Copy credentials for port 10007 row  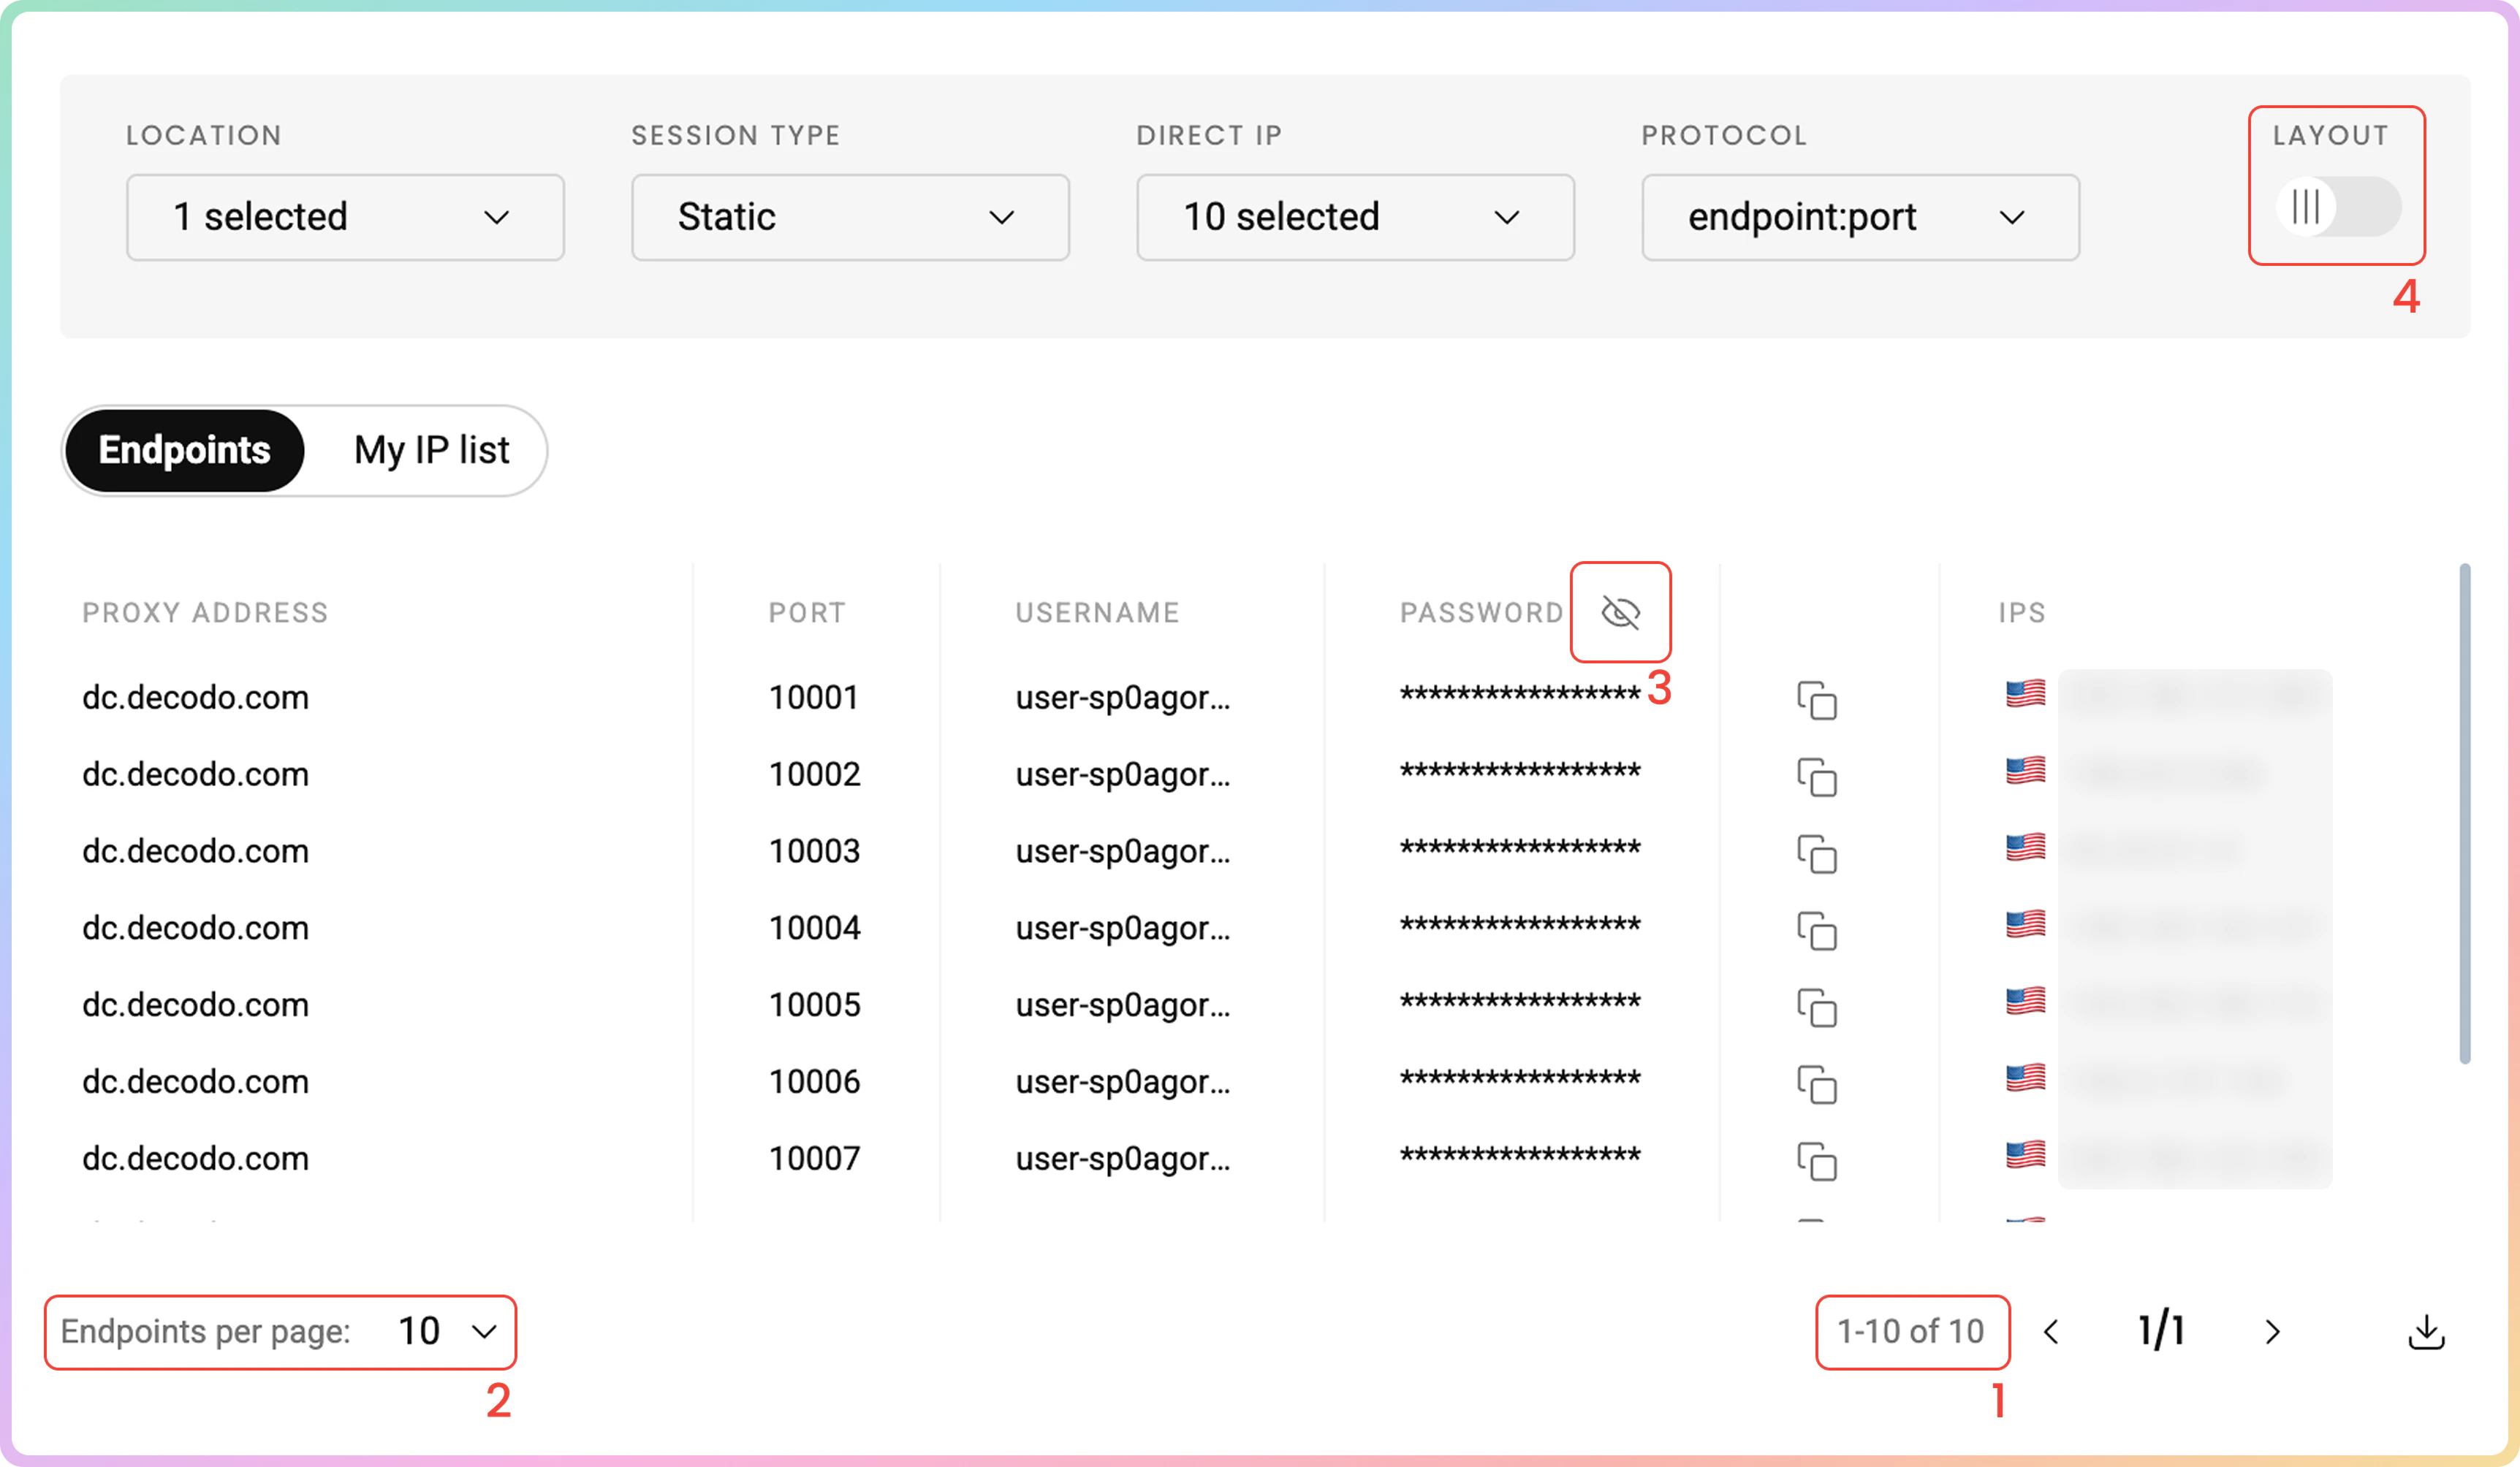click(x=1816, y=1162)
